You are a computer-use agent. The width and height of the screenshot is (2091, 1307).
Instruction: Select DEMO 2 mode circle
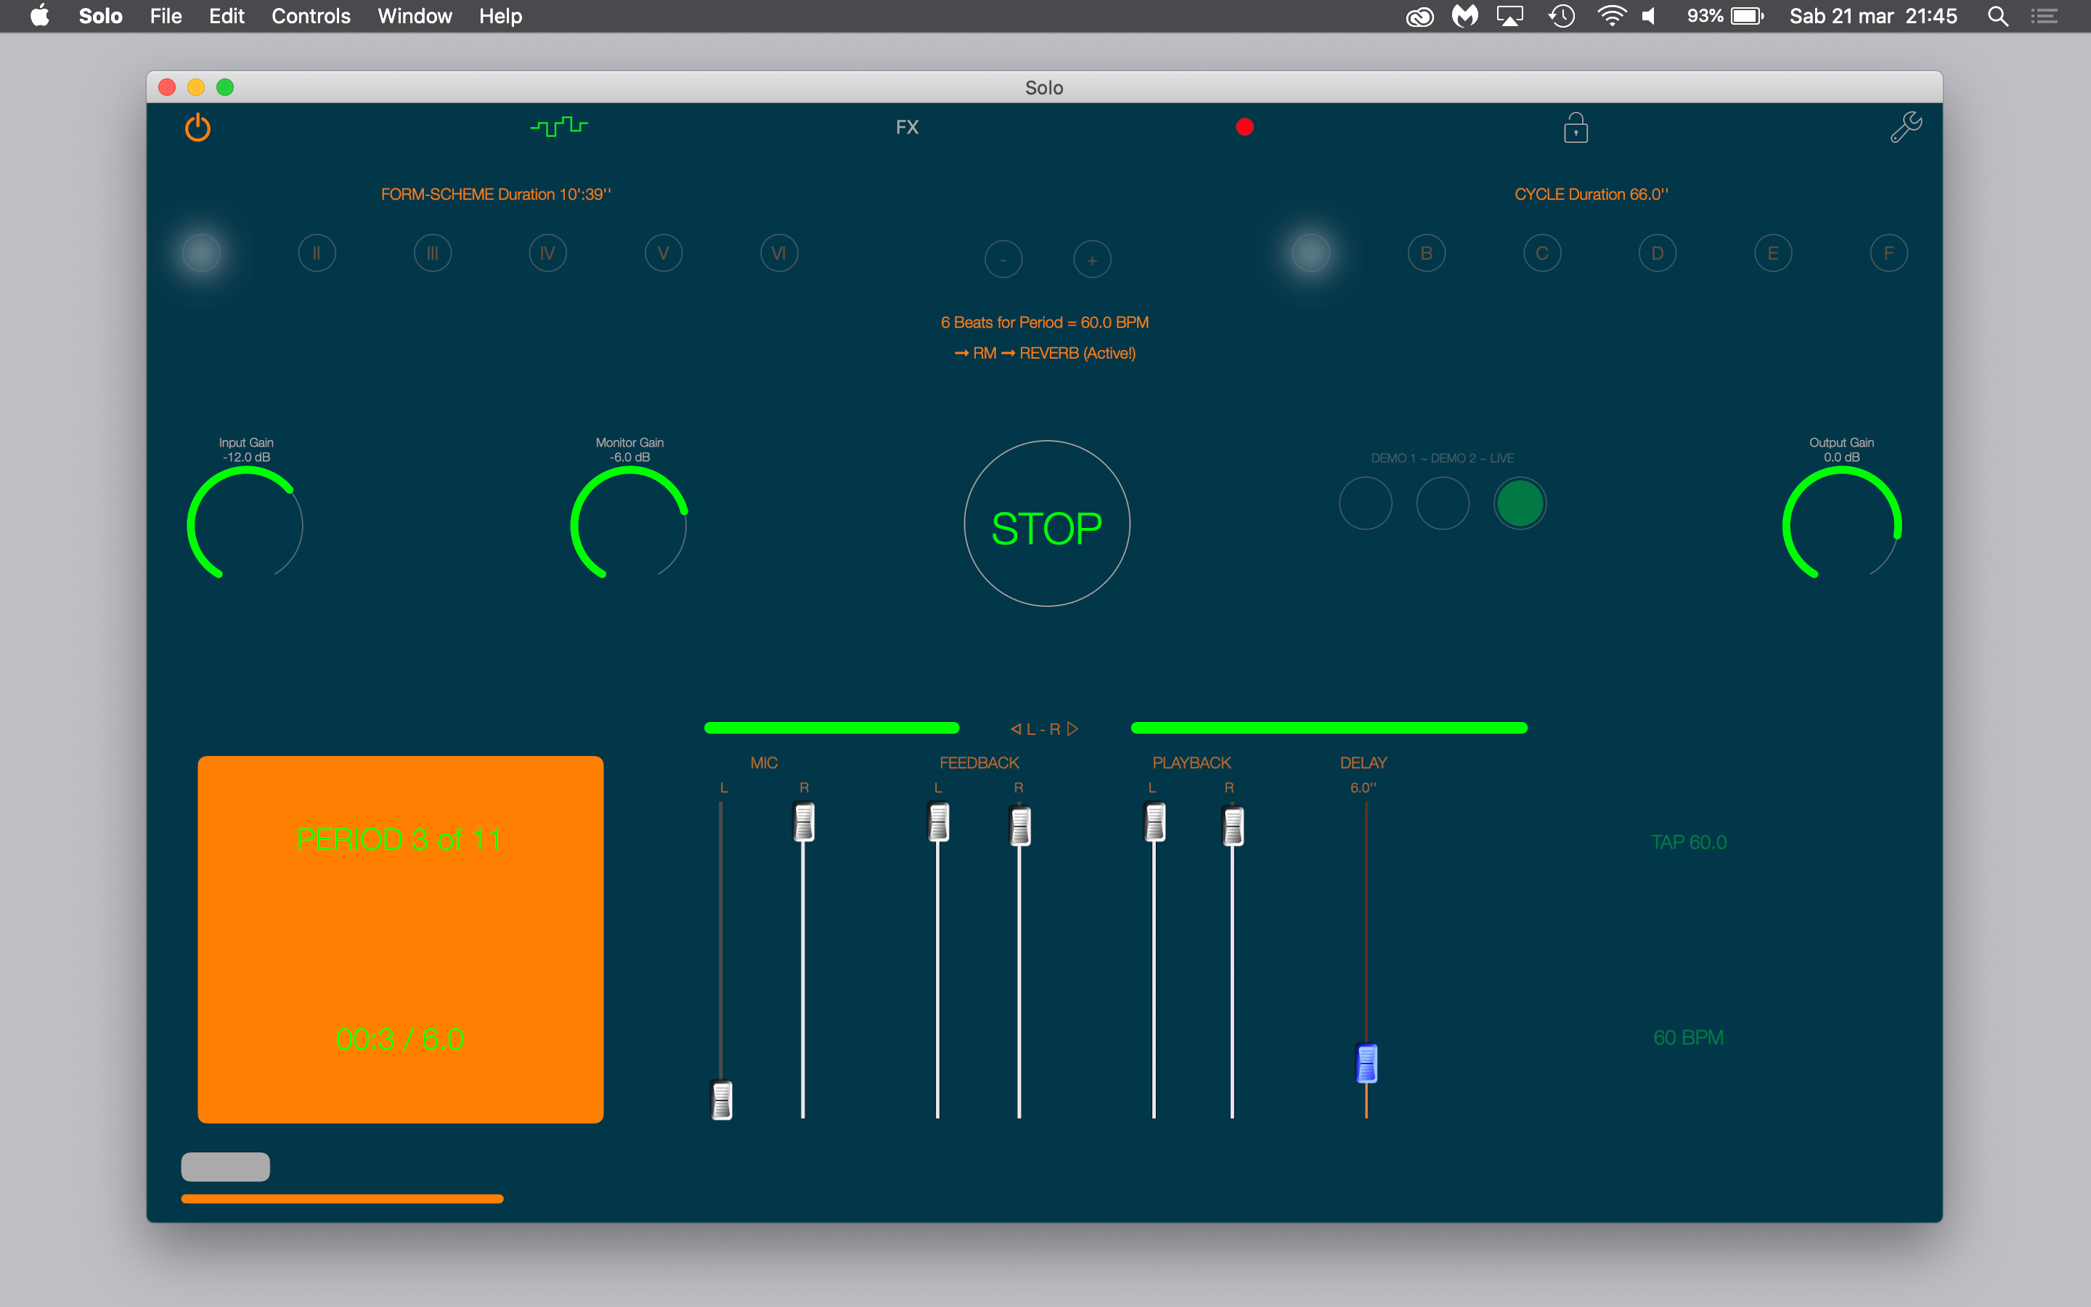1443,503
